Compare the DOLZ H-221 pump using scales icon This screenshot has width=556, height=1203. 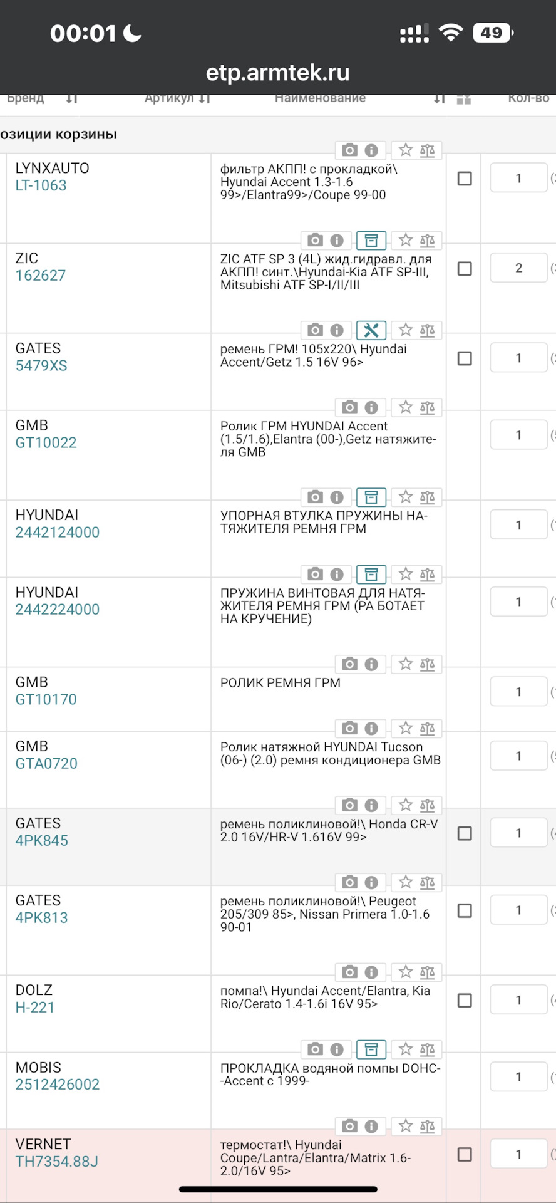click(428, 972)
